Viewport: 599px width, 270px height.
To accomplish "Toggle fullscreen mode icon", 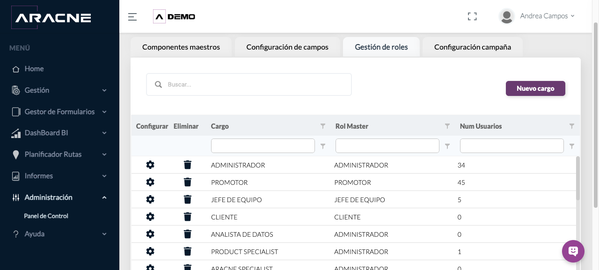I will (472, 16).
